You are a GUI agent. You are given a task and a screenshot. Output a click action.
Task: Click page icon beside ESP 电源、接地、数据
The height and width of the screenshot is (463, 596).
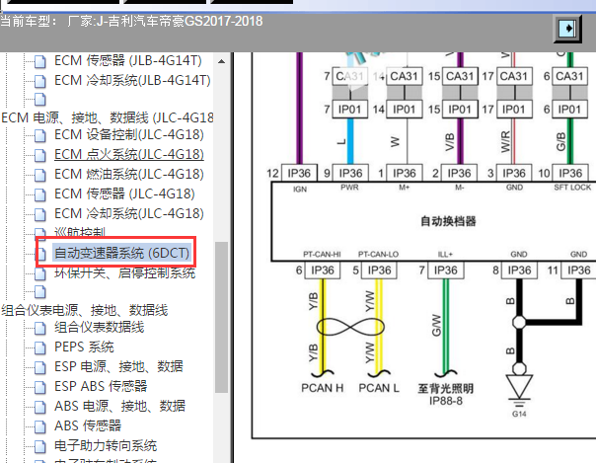[x=39, y=367]
